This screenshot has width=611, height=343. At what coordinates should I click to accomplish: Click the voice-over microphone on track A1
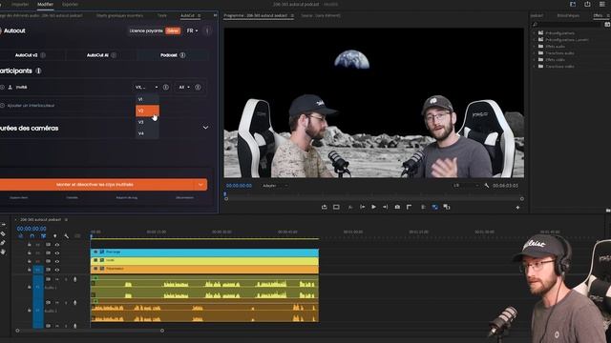74,279
